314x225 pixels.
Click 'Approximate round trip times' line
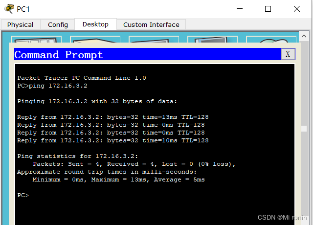coord(107,172)
